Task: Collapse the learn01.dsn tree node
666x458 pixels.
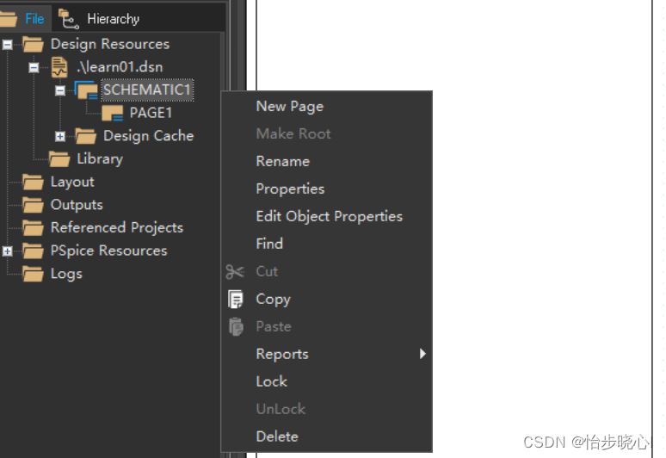Action: tap(34, 67)
